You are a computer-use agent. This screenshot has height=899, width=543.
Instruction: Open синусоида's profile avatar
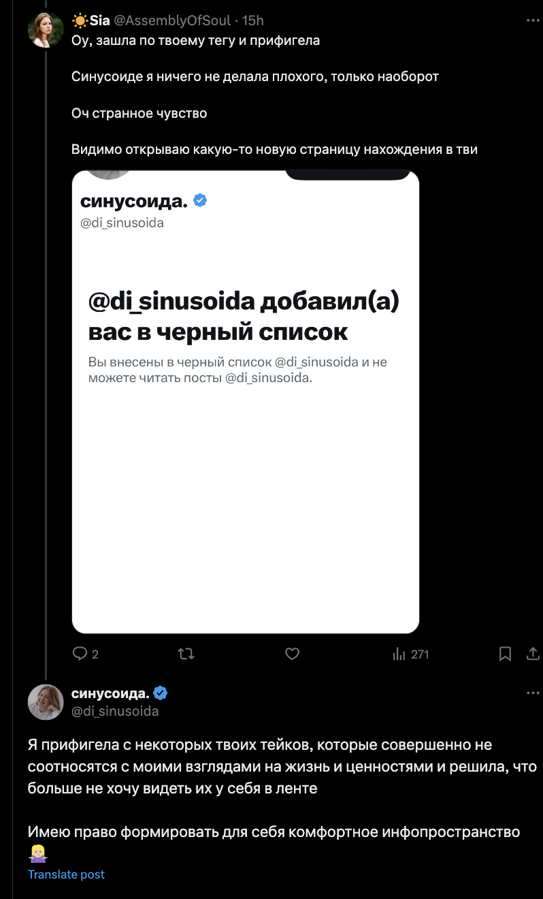(x=46, y=702)
